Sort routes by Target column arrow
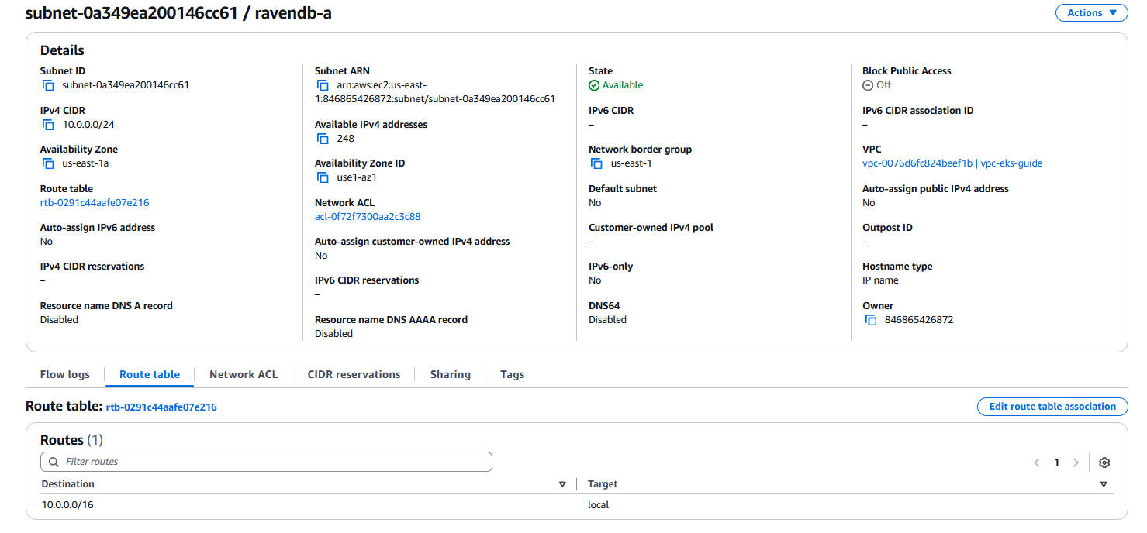 (1104, 484)
